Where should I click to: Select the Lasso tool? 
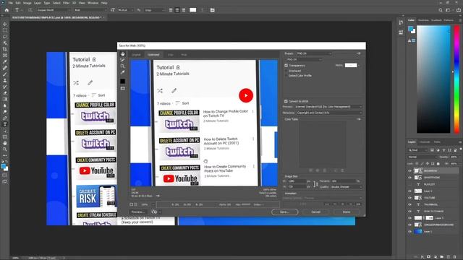[x=5, y=37]
